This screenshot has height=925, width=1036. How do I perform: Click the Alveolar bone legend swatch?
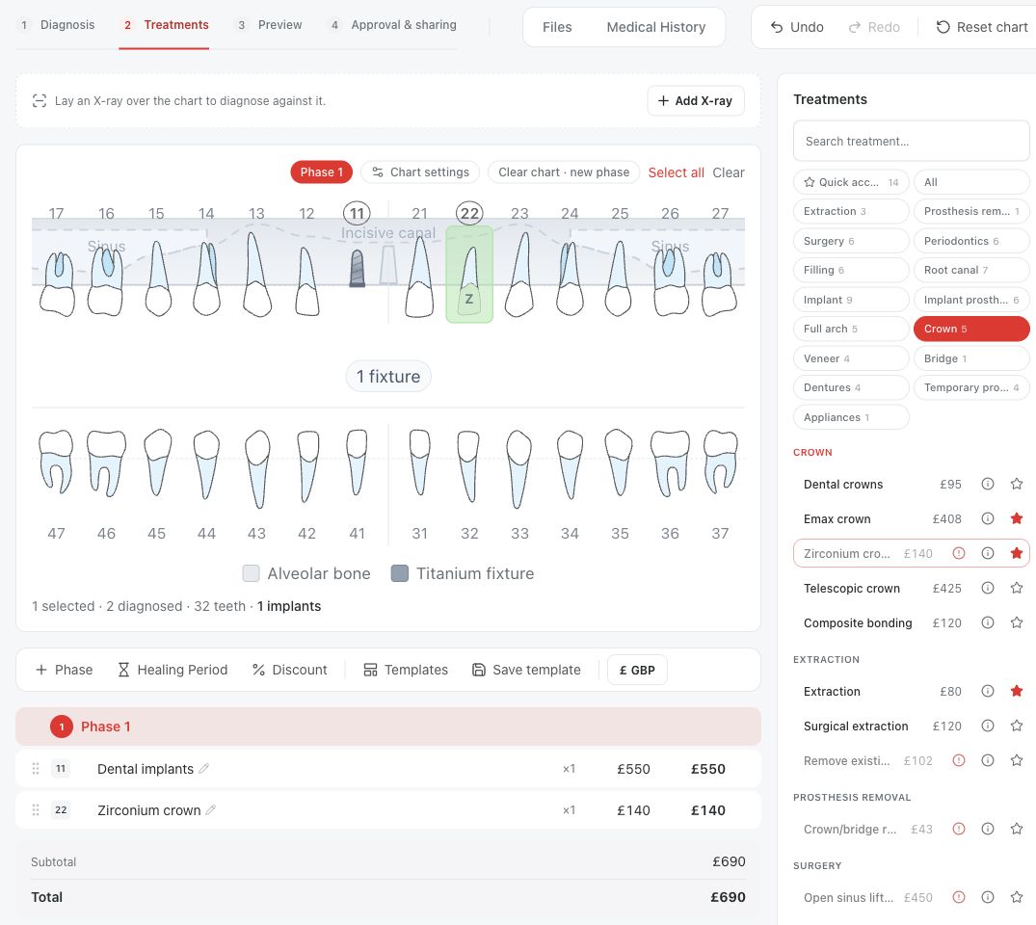pos(252,573)
